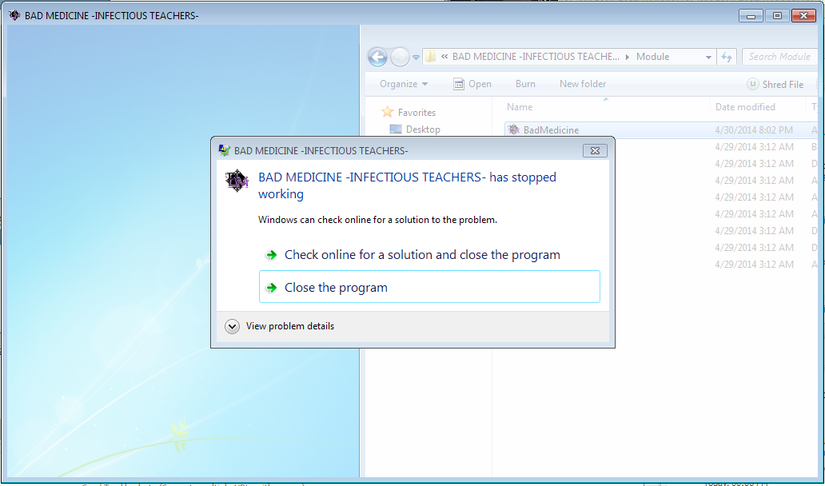Open the Organize dropdown menu

404,84
